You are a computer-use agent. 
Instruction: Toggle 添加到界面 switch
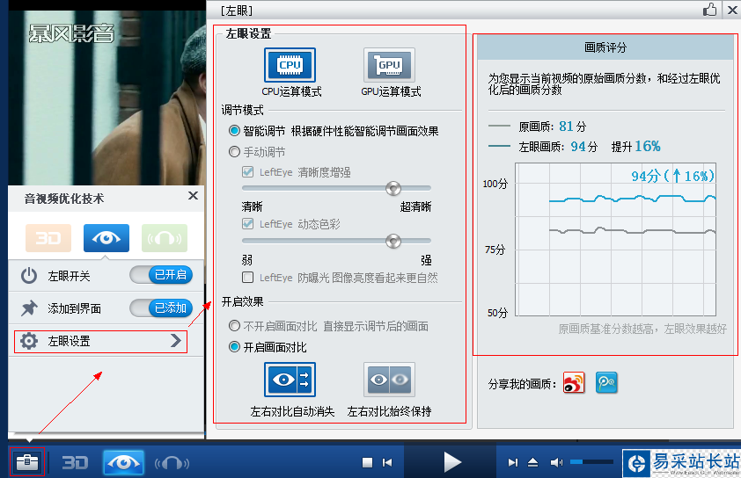coord(161,308)
